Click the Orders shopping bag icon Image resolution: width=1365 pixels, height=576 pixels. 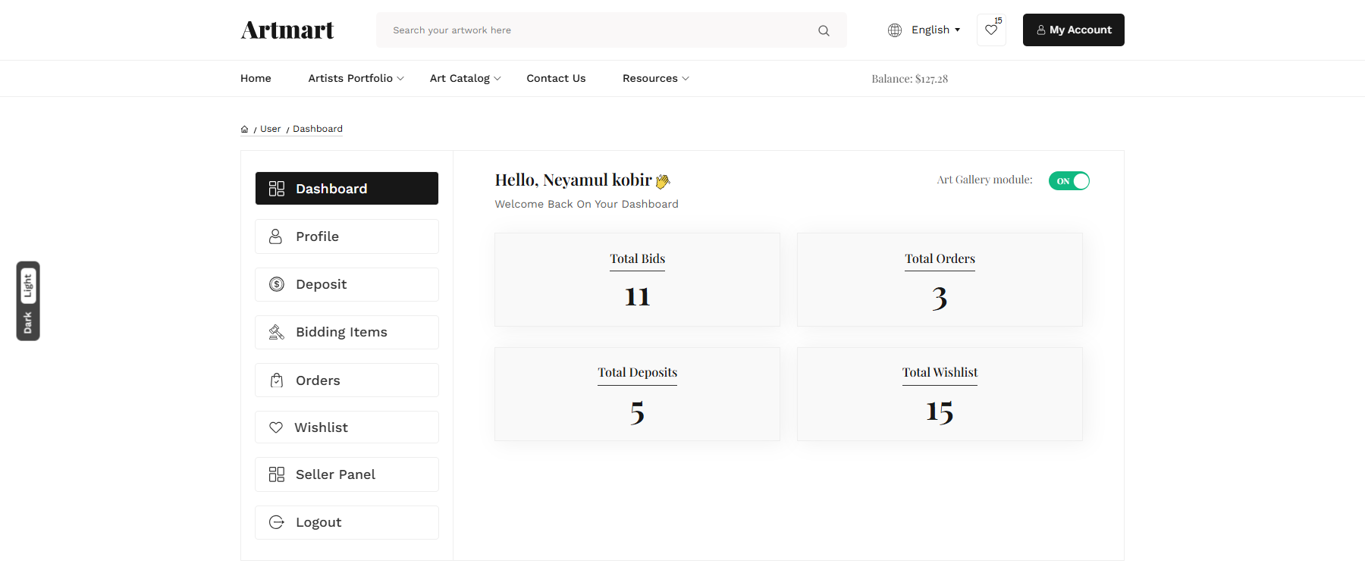coord(277,380)
